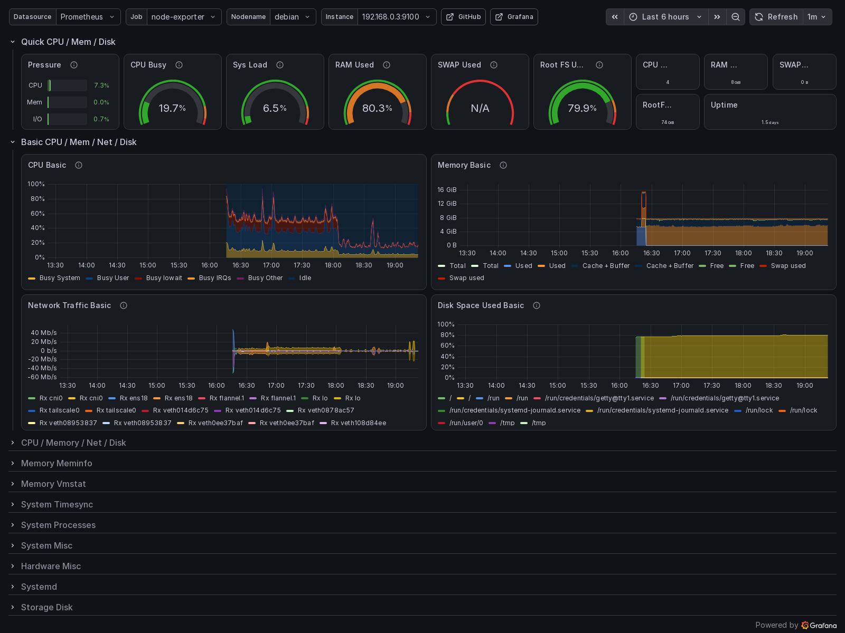The height and width of the screenshot is (633, 845).
Task: Click the info icon next to SWAP Used
Action: [494, 65]
